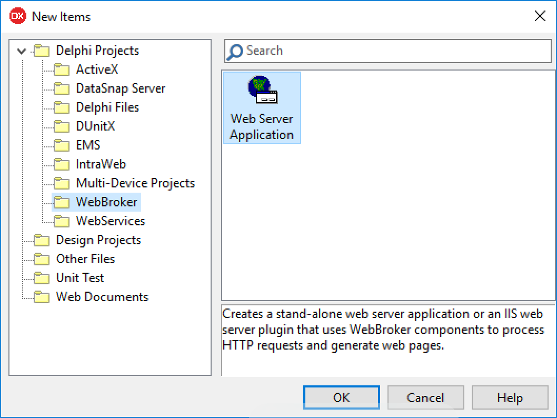Click the WebBroker folder icon
The width and height of the screenshot is (557, 418).
click(x=62, y=203)
